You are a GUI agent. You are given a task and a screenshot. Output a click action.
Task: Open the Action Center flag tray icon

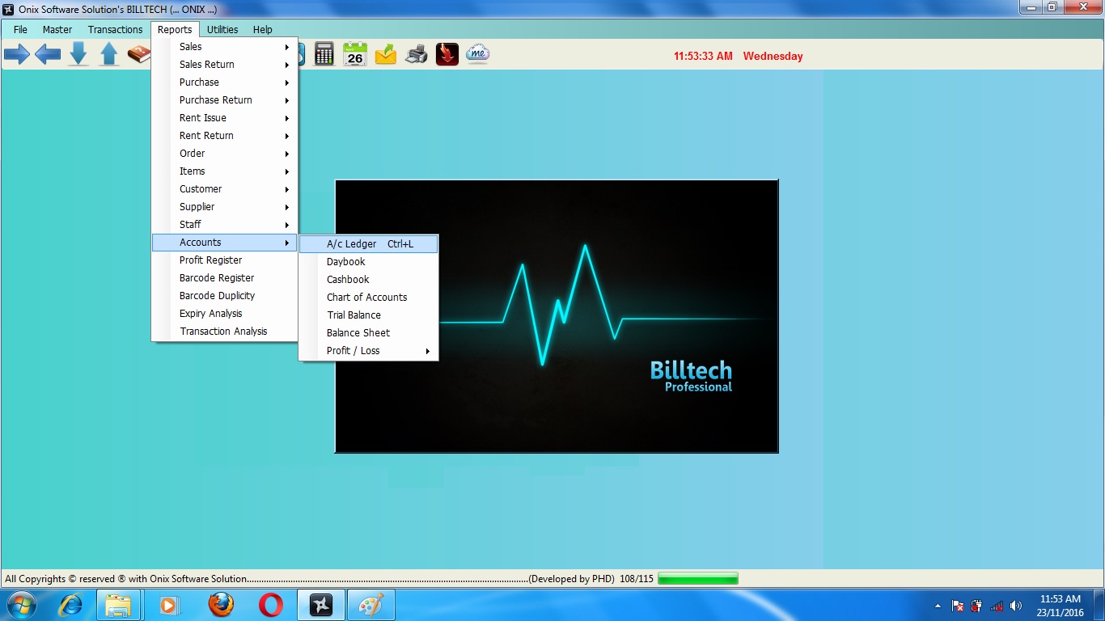tap(958, 606)
